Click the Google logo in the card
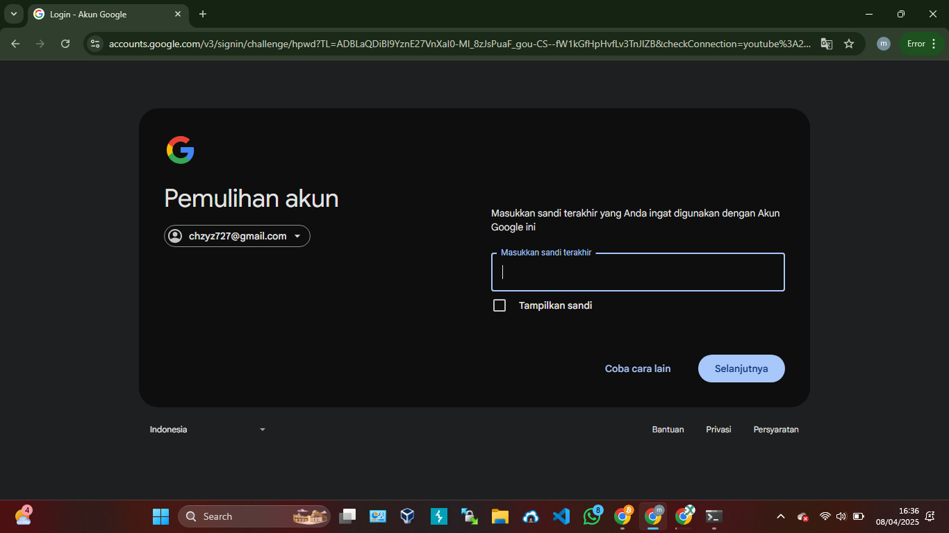This screenshot has width=949, height=533. [x=180, y=150]
